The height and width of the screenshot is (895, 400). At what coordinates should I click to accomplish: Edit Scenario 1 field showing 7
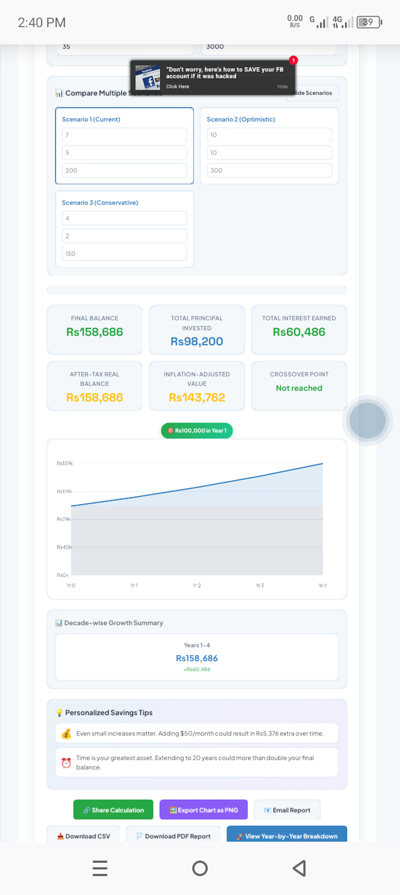pos(124,135)
